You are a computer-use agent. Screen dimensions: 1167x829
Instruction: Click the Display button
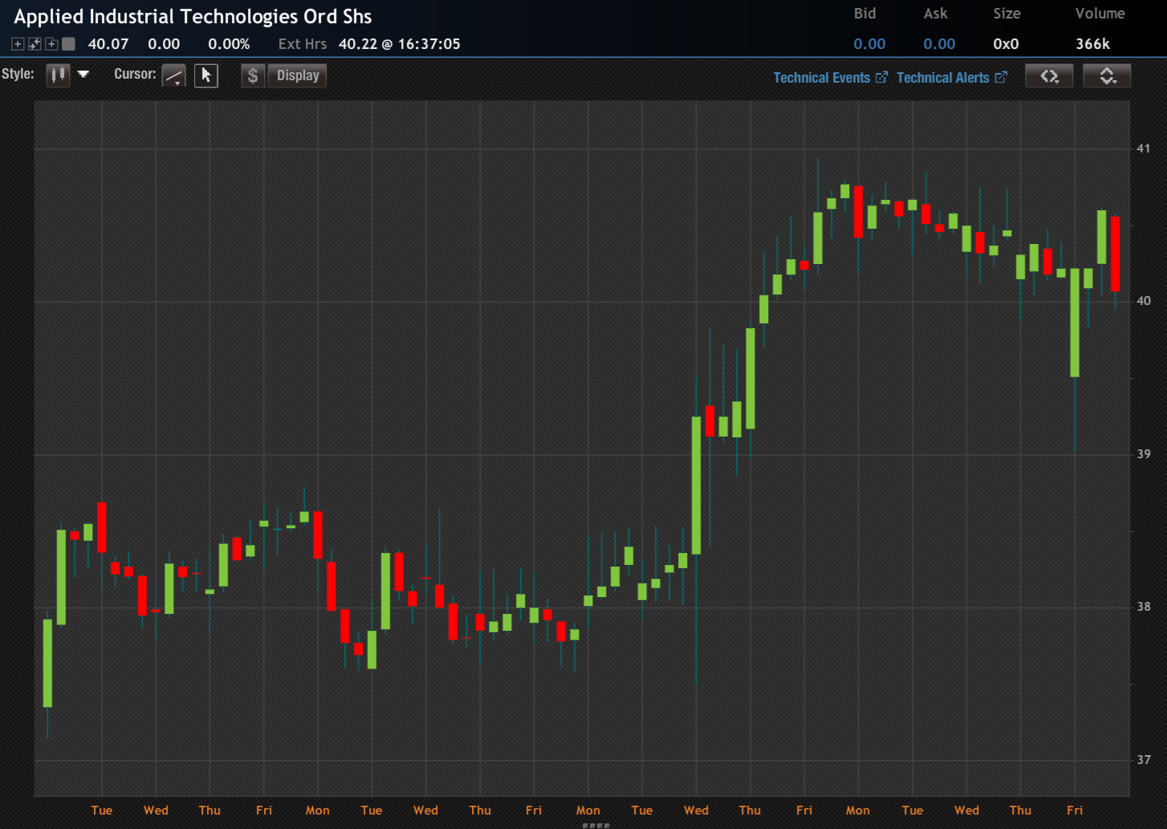pos(296,75)
